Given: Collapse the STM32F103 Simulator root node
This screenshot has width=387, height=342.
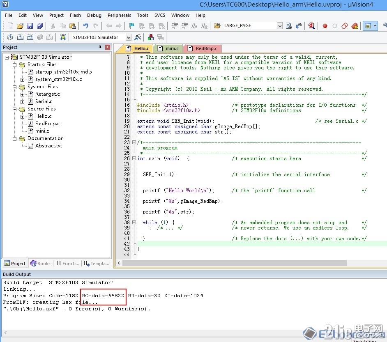Looking at the screenshot, I should 7,57.
